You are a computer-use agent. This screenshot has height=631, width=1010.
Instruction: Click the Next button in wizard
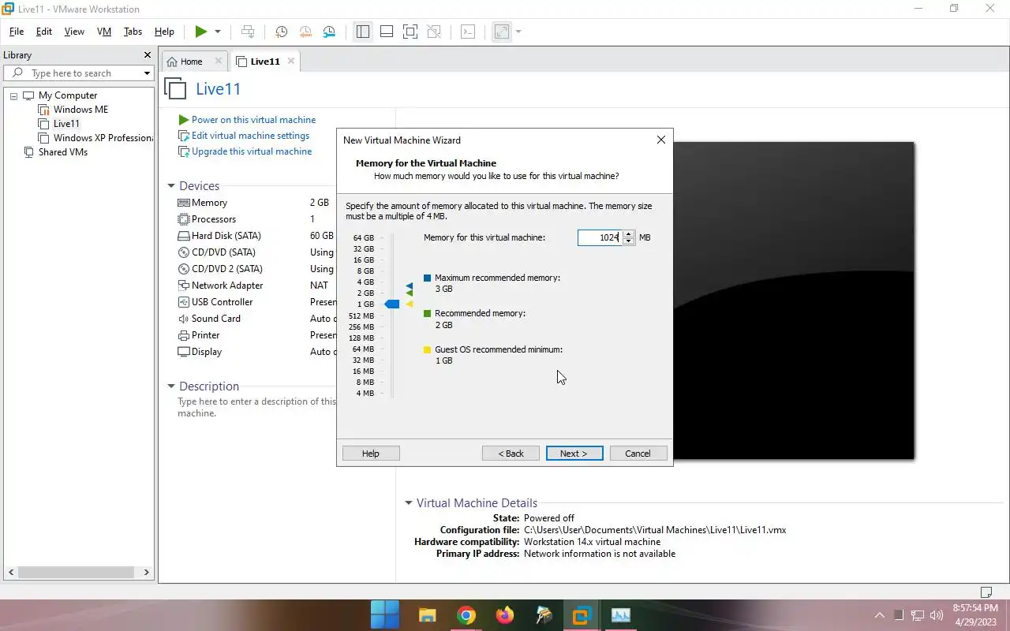[574, 454]
